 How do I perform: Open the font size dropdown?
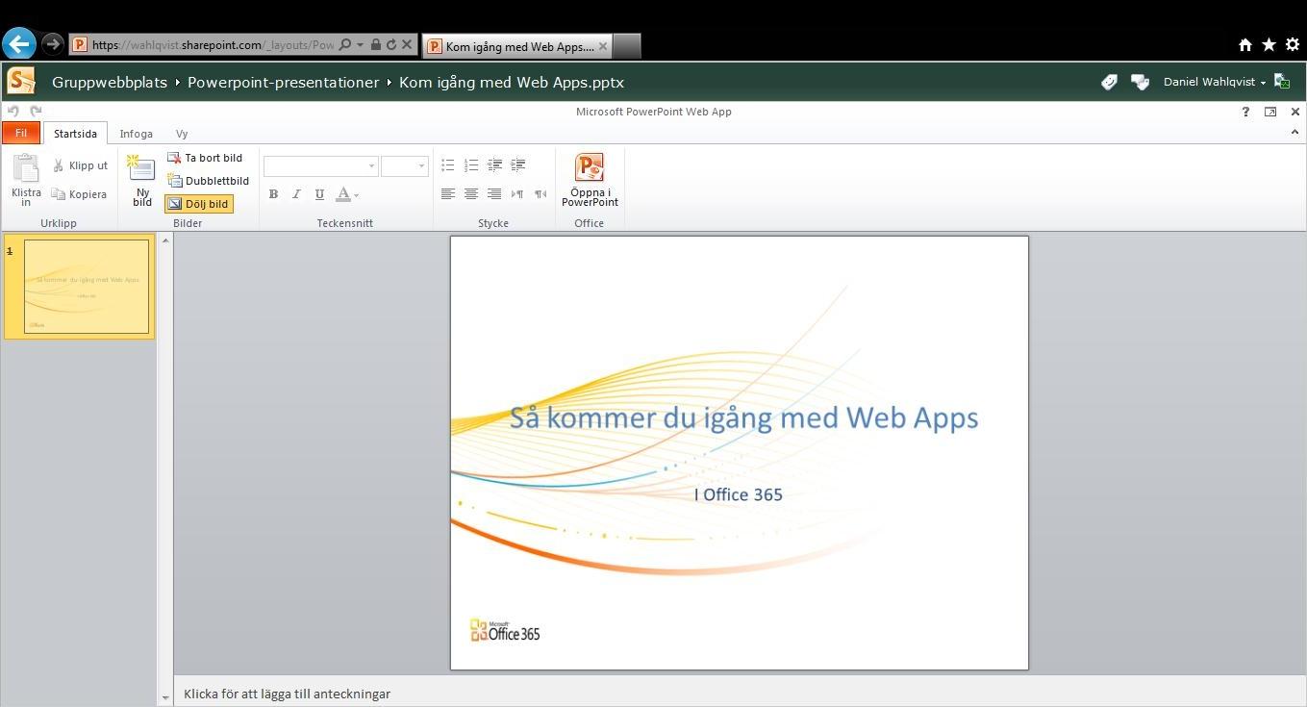point(421,166)
